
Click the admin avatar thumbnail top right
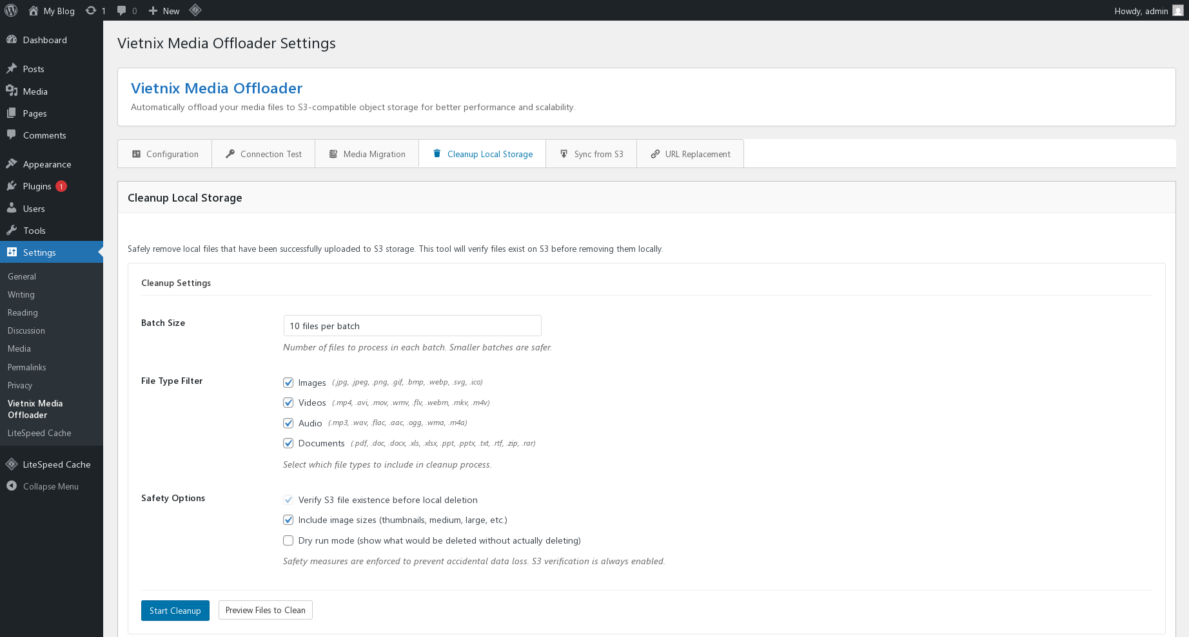click(1177, 10)
